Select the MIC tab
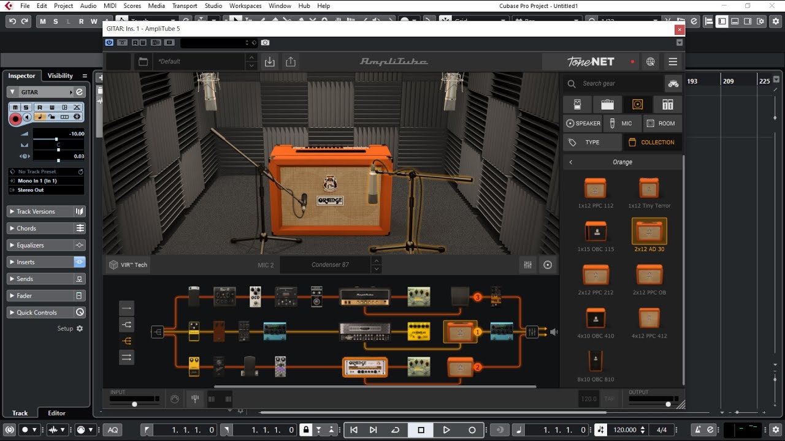 point(621,123)
